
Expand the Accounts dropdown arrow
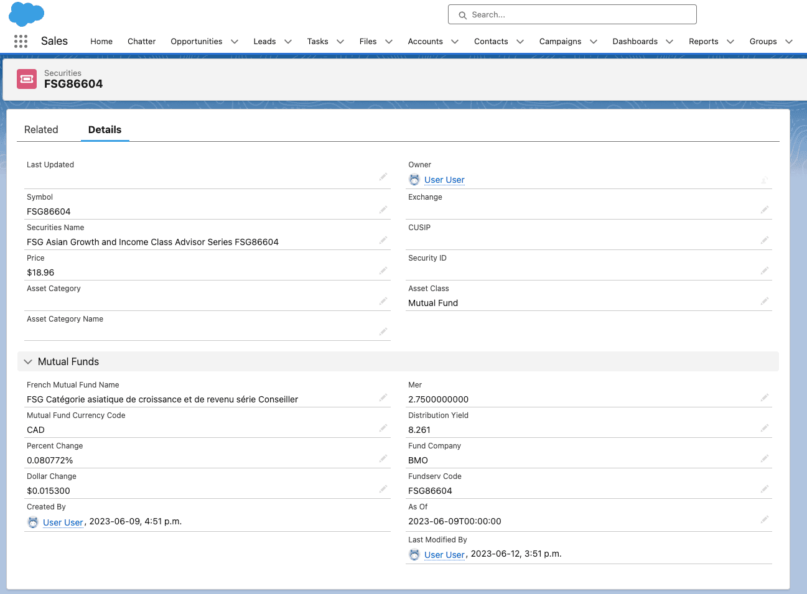point(455,42)
